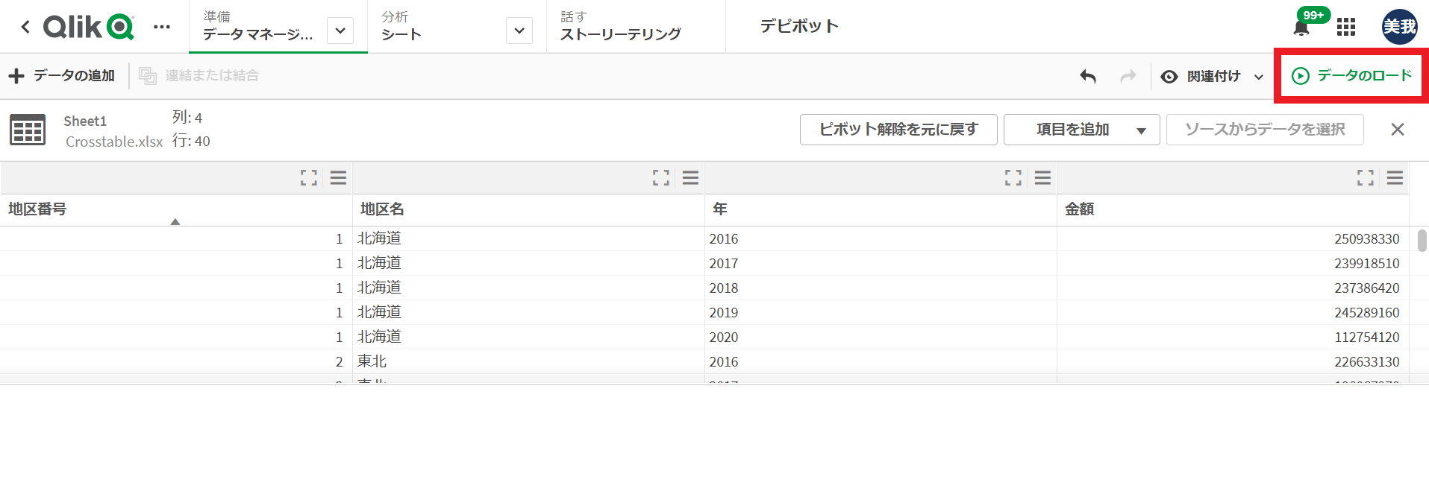Viewport: 1429px width, 488px height.
Task: Expand the 地区番号 column view icon
Action: [x=308, y=177]
